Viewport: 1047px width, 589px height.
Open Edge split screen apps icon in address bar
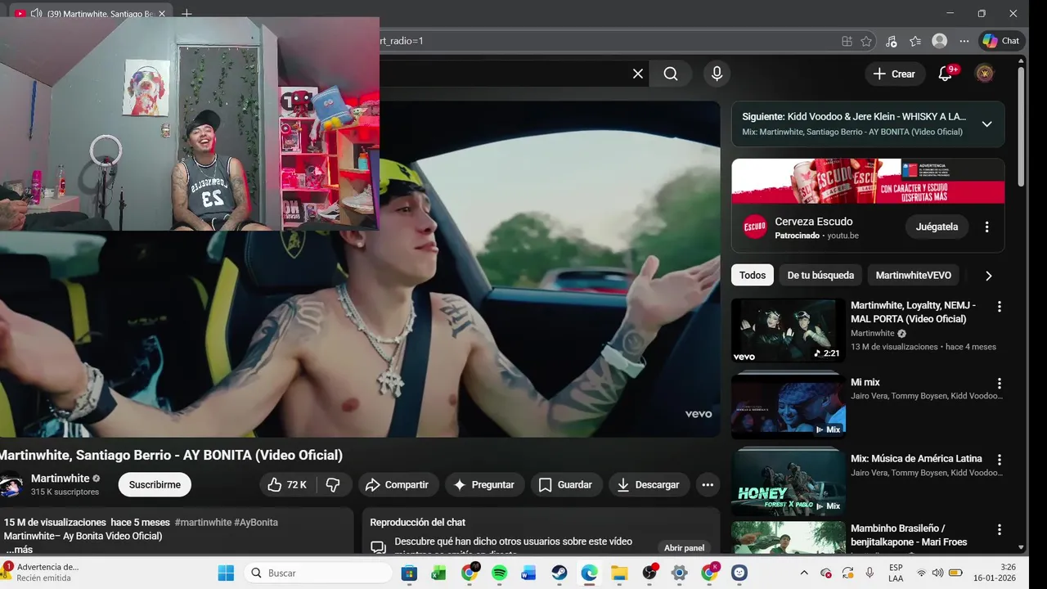pyautogui.click(x=847, y=41)
